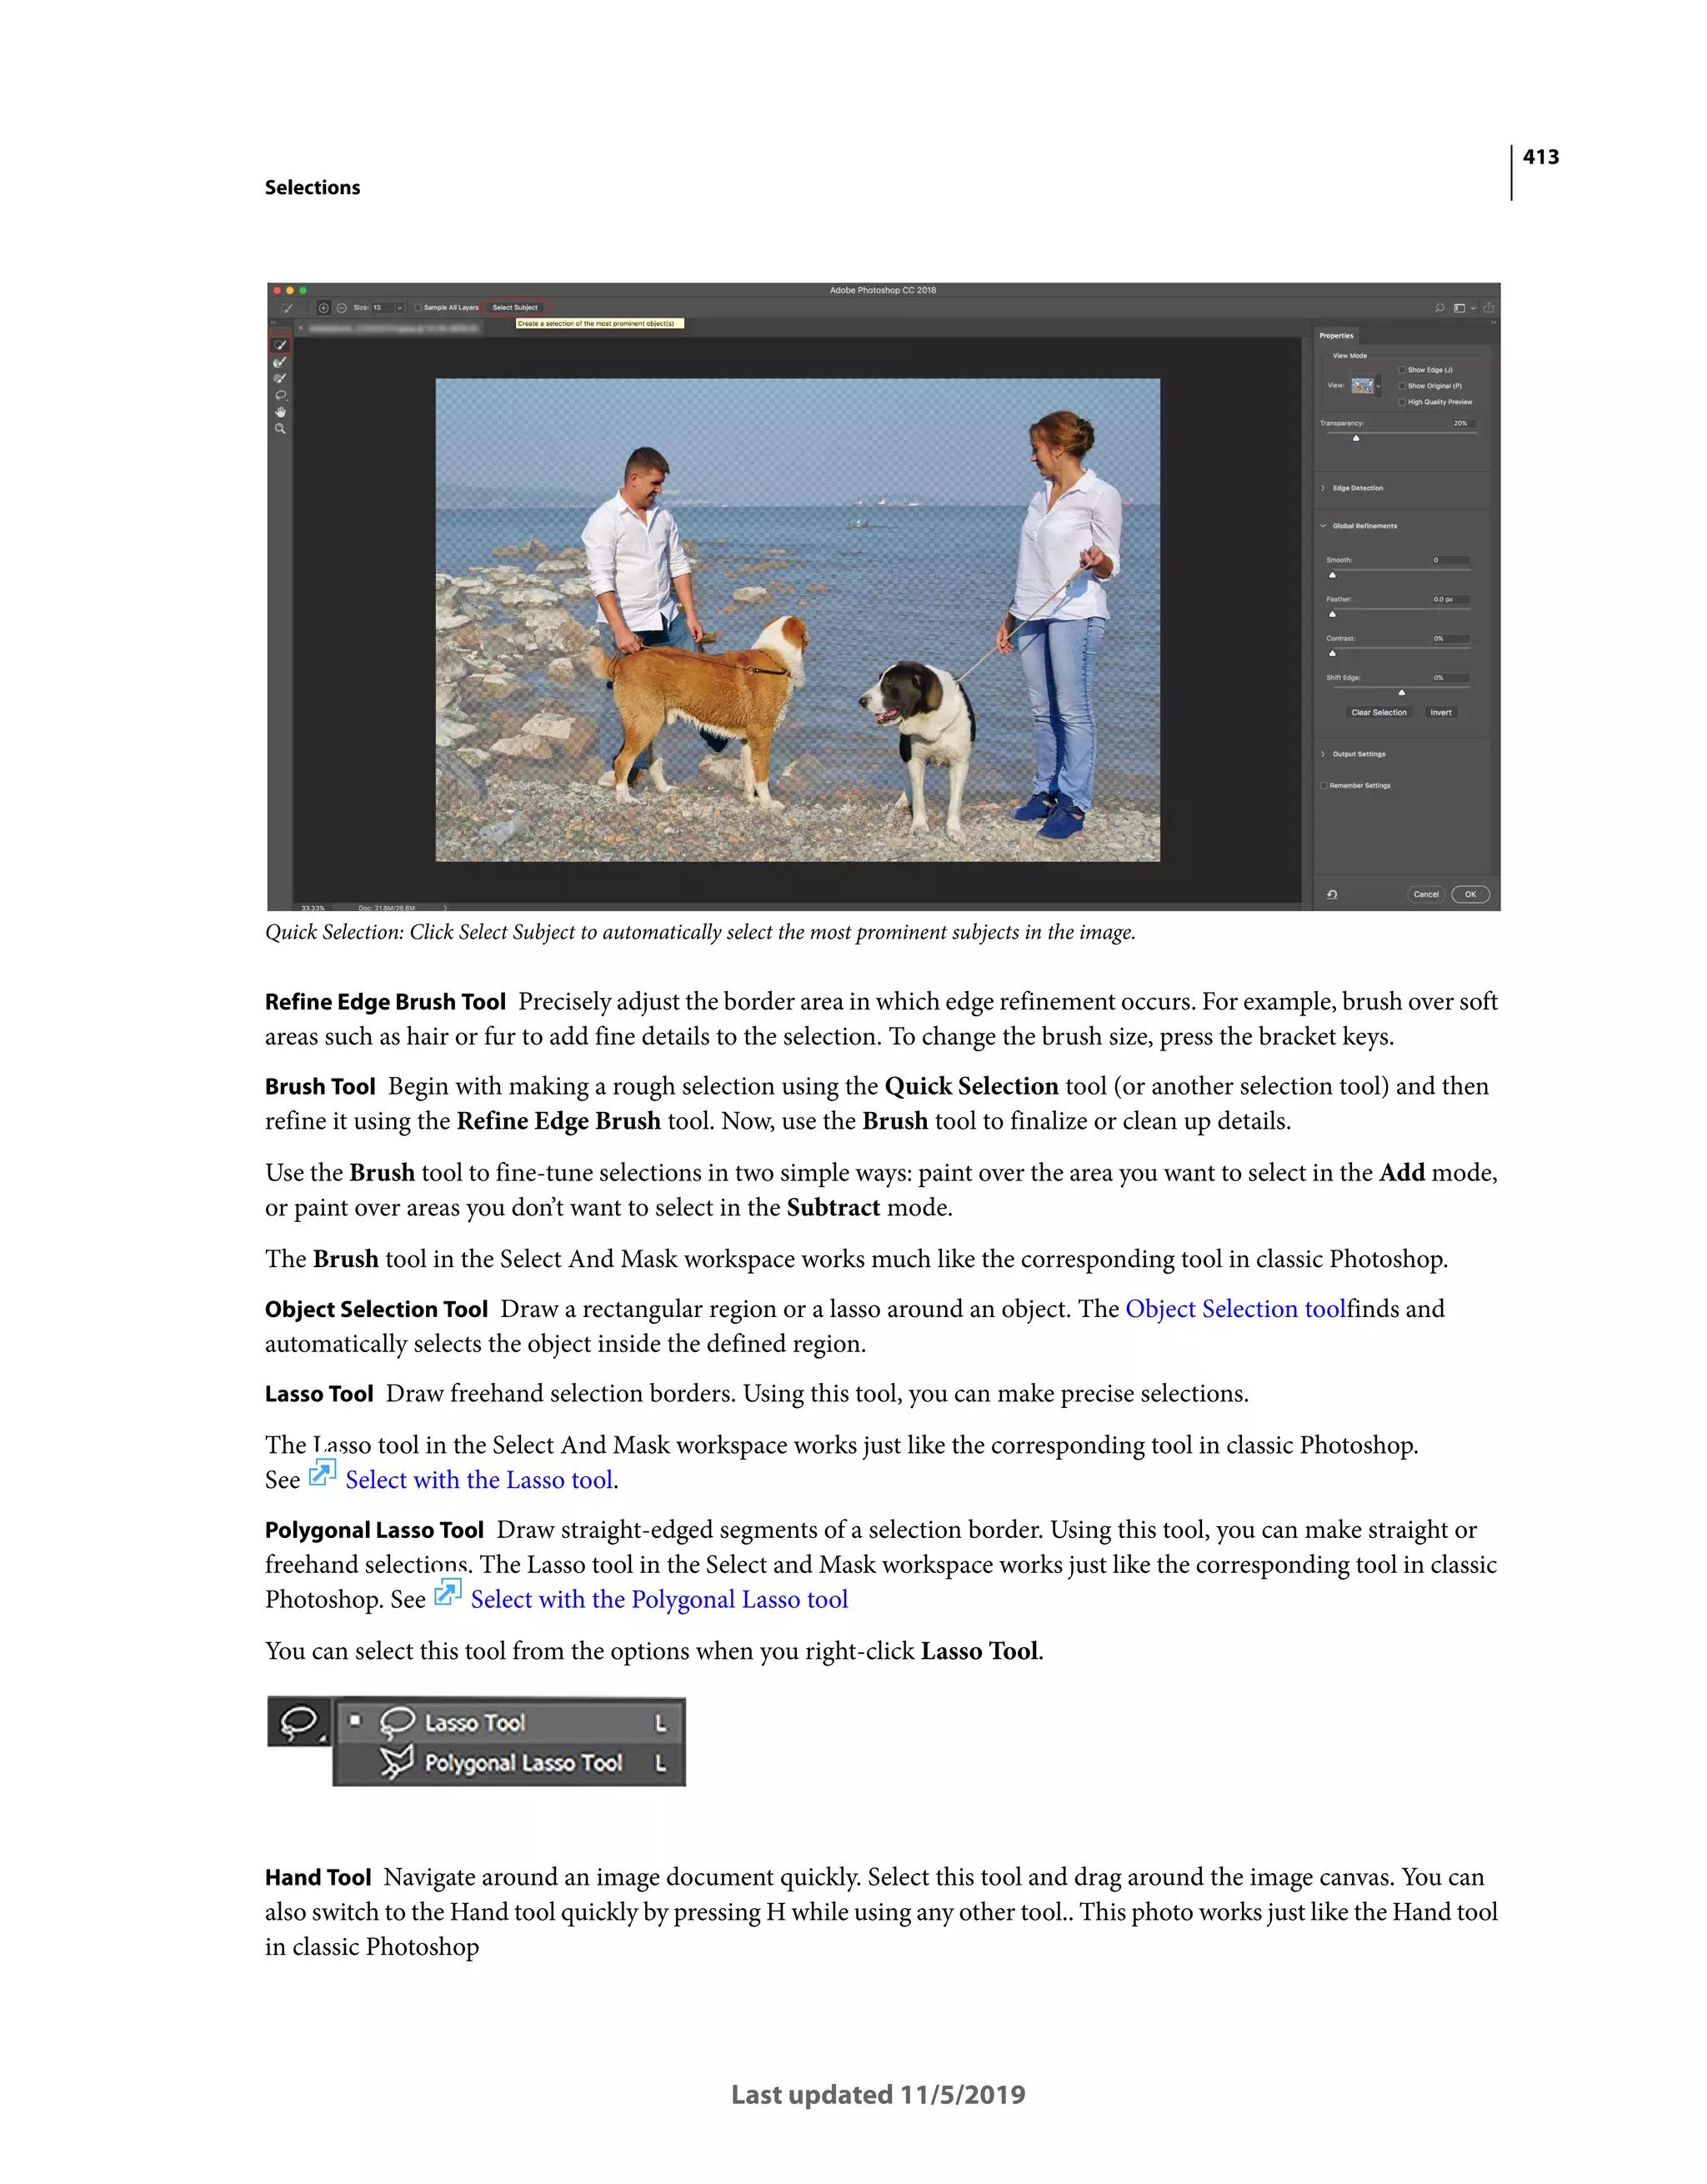
Task: Enable the Show Edge (J) checkbox
Action: [1402, 370]
